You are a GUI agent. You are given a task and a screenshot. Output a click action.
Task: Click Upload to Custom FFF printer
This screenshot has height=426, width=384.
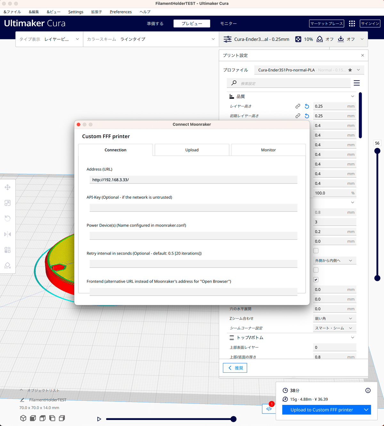(322, 410)
